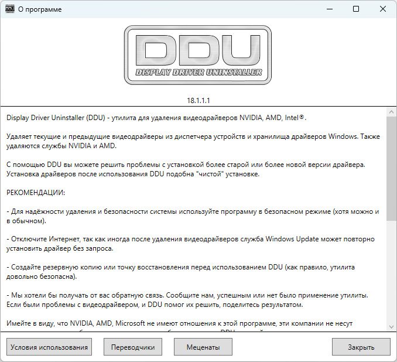Click the paragraph starting with Отключите Интернет
This screenshot has width=397, height=362.
pos(190,244)
